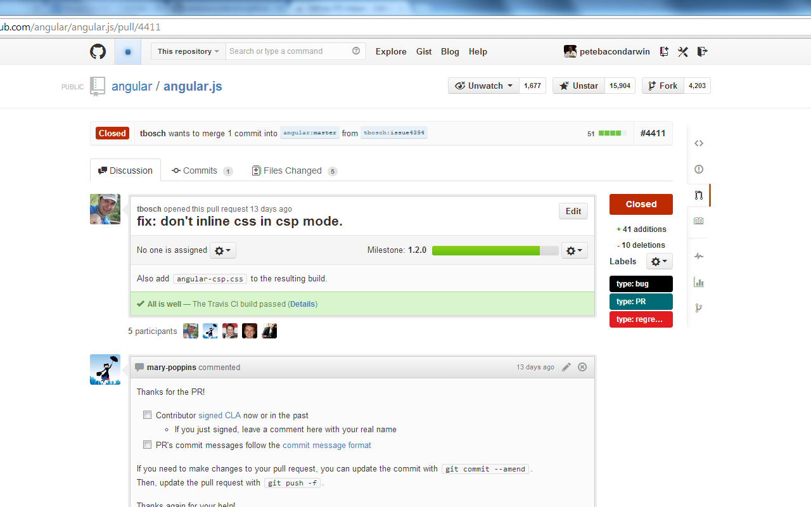Image resolution: width=811 pixels, height=507 pixels.
Task: Tick the Contributor signed CLA checkbox
Action: (x=147, y=415)
